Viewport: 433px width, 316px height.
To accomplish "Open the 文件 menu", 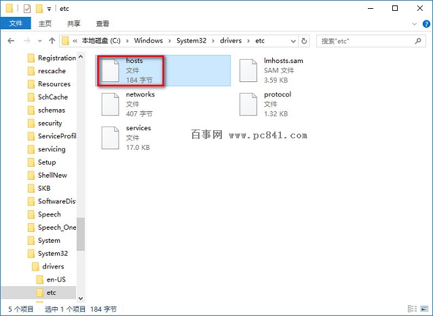I will point(14,24).
